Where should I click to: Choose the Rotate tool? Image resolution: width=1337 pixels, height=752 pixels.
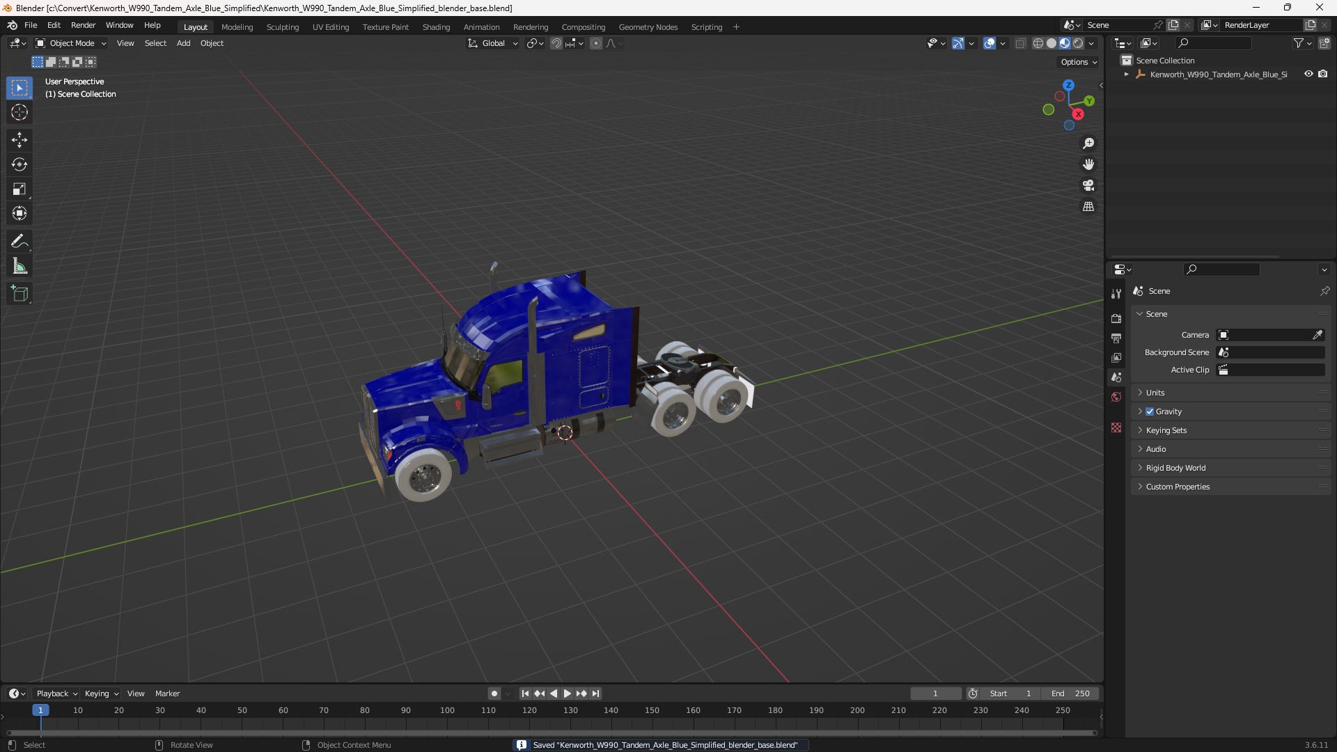(x=19, y=164)
